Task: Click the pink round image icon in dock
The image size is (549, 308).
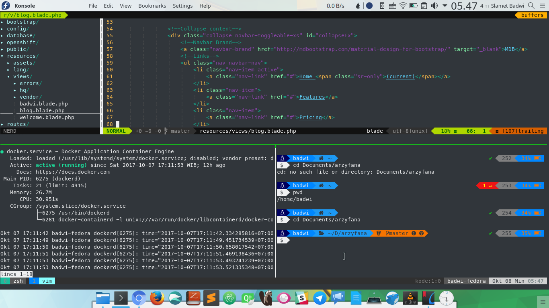Action: point(284,298)
